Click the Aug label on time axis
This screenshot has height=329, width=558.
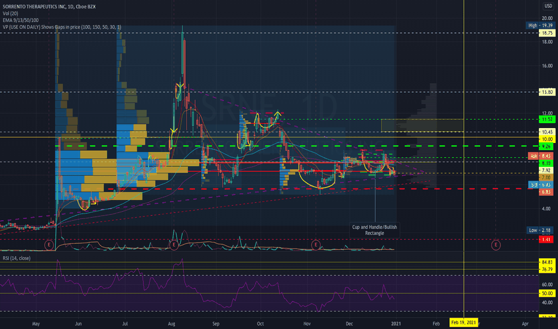(171, 324)
